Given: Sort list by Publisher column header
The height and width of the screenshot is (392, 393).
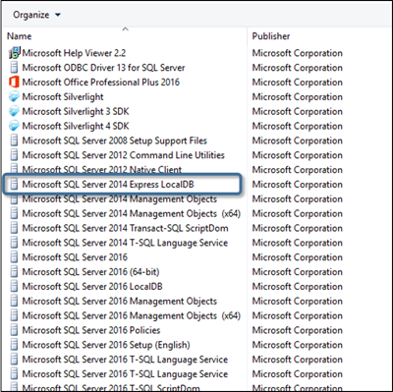Looking at the screenshot, I should (271, 36).
